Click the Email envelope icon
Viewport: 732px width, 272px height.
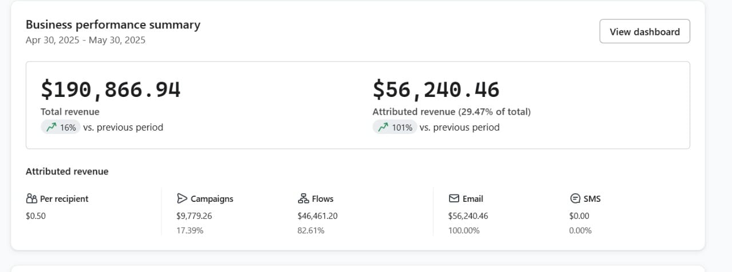(454, 198)
